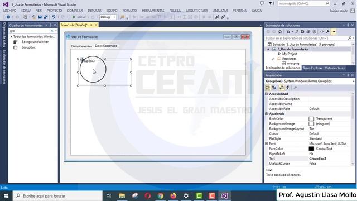Click the notifications flag icon

tap(271, 3)
